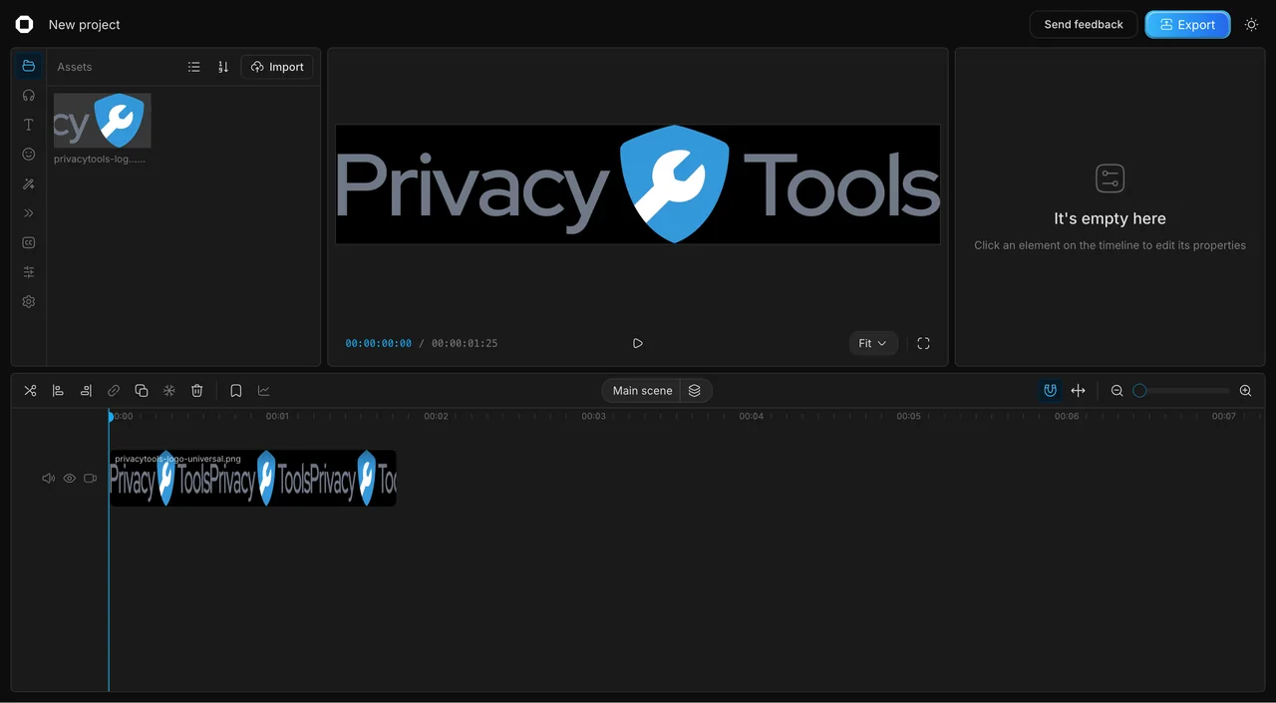Open the CC captions panel
The width and height of the screenshot is (1276, 703).
pos(29,242)
